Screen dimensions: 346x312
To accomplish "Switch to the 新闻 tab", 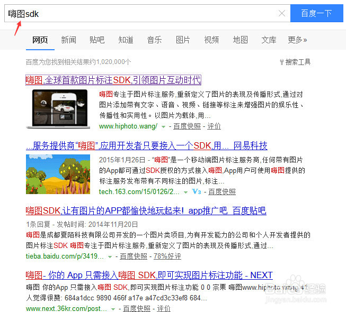I will point(69,40).
